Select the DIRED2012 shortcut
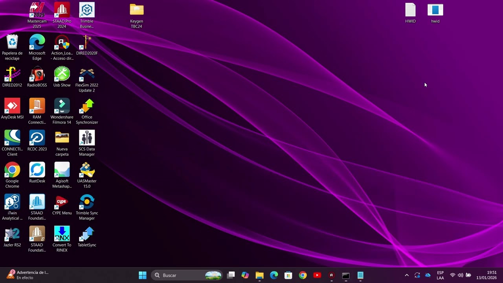Viewport: 503px width, 283px height. tap(12, 77)
